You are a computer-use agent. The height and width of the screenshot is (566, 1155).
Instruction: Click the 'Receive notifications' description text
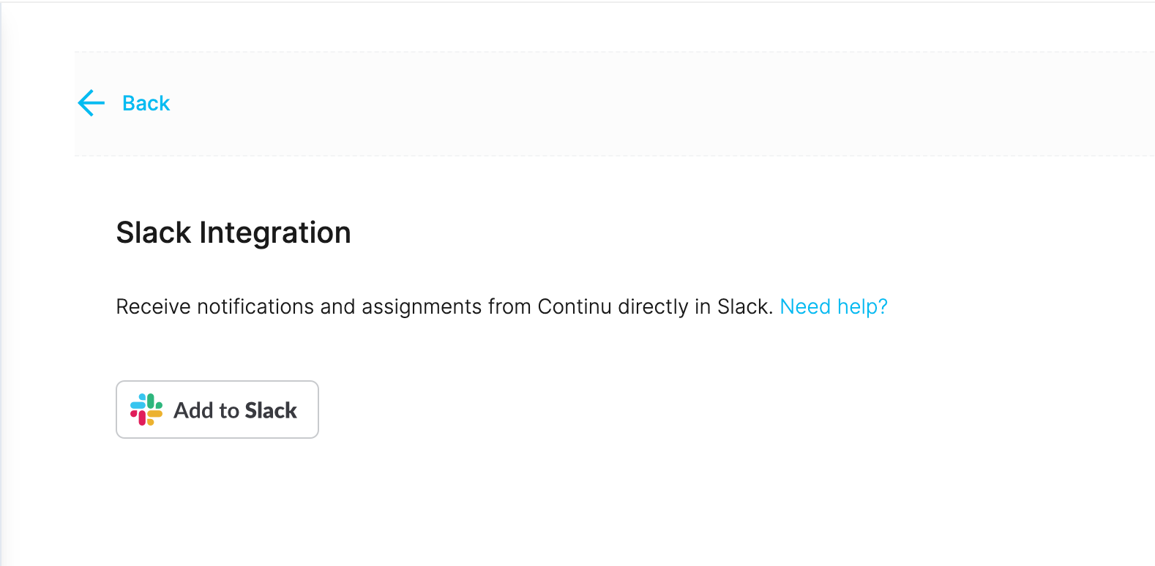tap(444, 306)
